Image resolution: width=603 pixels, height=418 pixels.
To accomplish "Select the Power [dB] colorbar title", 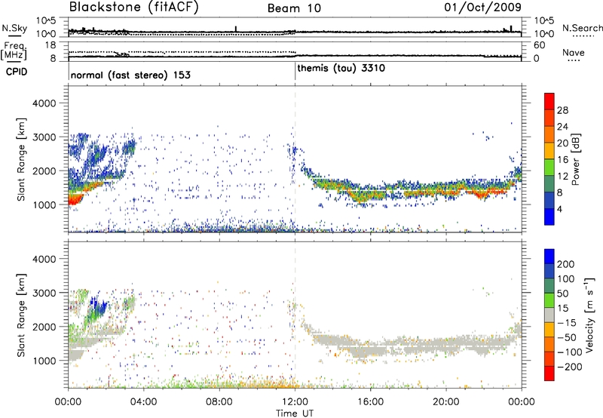I will 575,159.
